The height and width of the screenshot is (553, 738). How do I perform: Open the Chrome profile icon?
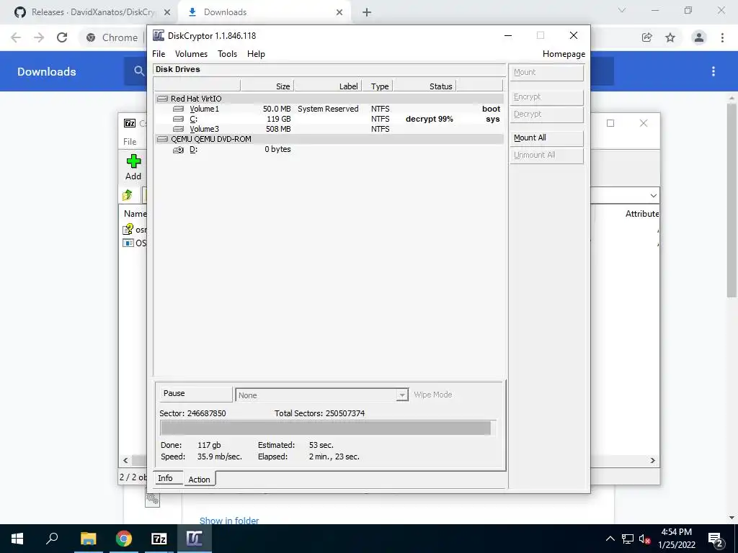pos(699,37)
